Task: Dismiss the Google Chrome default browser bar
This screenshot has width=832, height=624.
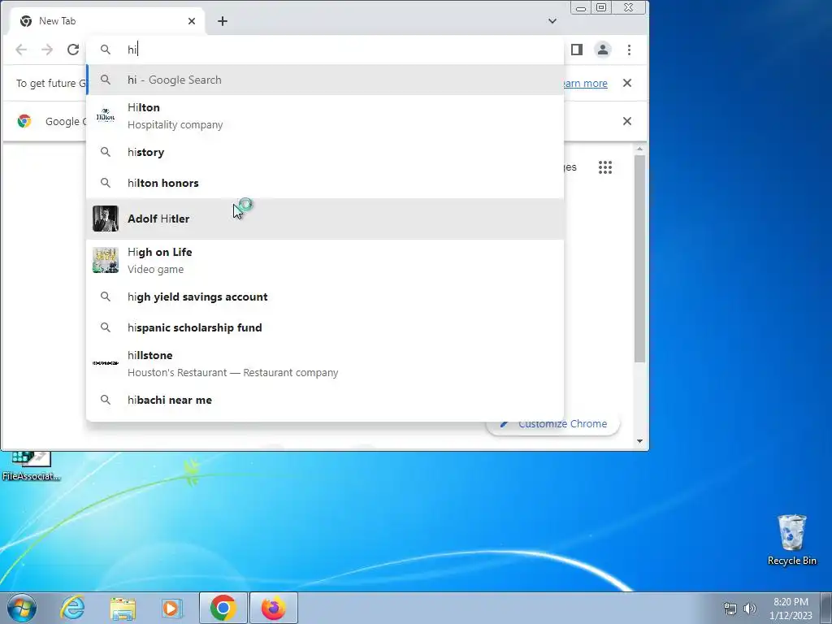Action: 627,122
